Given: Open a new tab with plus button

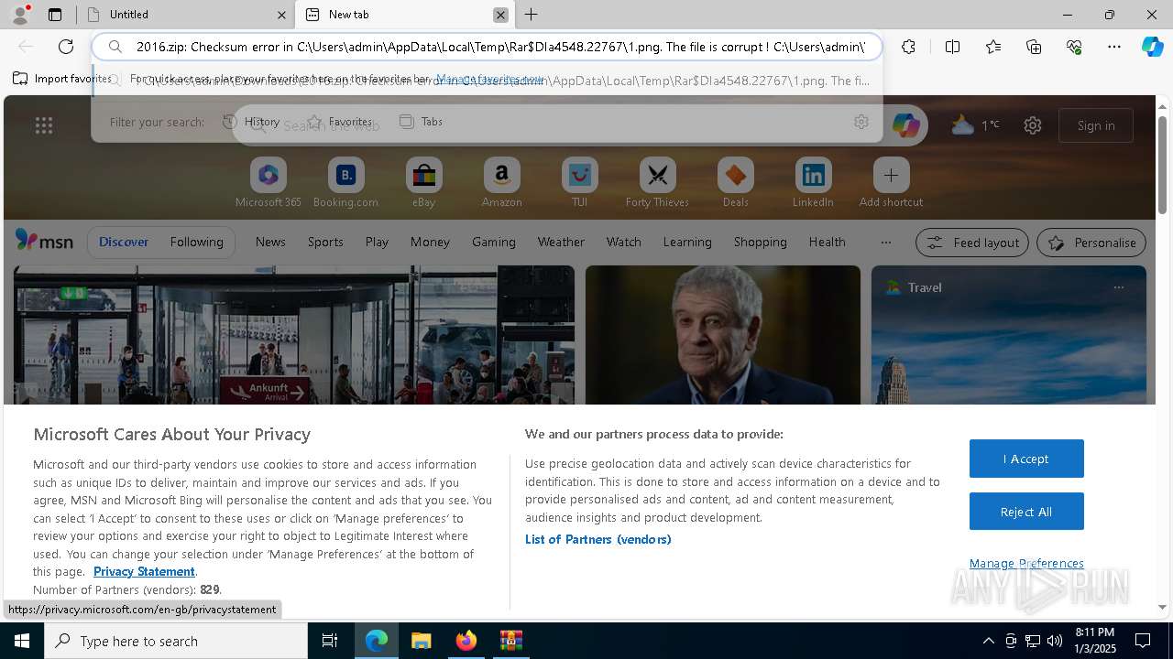Looking at the screenshot, I should pyautogui.click(x=532, y=15).
